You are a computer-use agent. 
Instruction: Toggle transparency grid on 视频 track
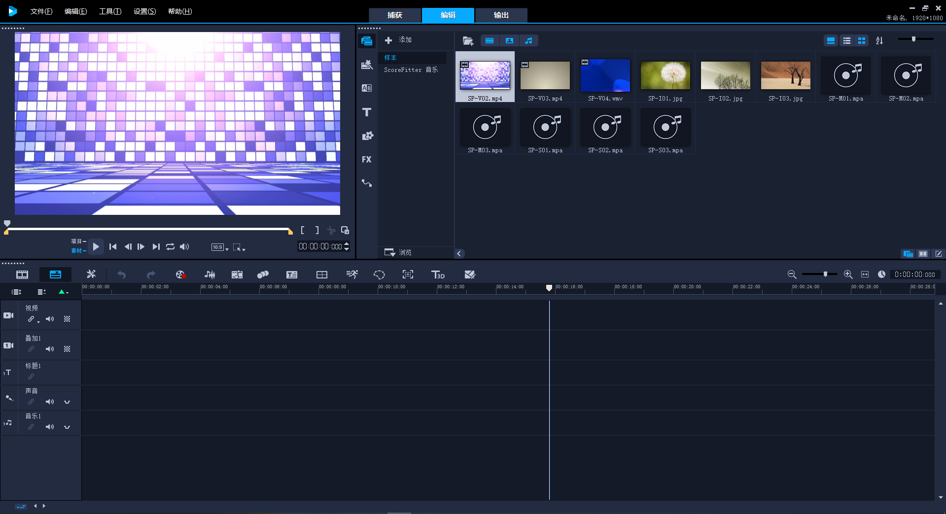[67, 319]
